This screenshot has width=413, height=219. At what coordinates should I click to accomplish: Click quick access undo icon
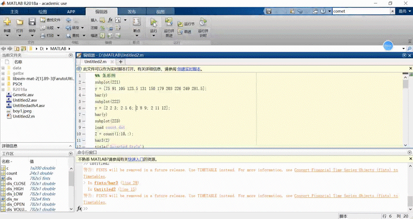coord(300,12)
